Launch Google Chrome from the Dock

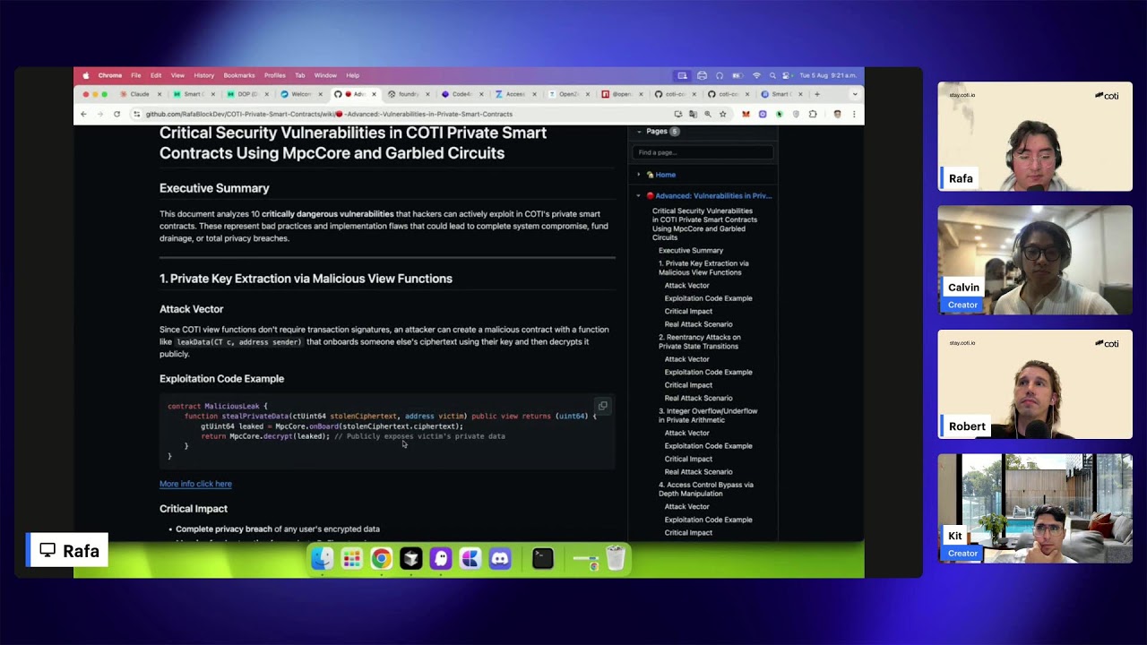pos(381,559)
